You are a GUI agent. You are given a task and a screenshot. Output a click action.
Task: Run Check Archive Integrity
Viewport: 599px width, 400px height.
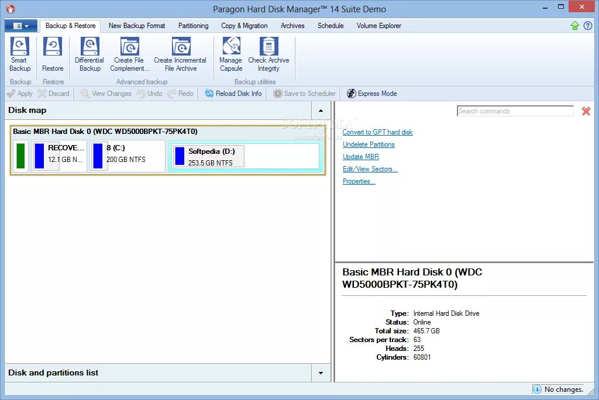pyautogui.click(x=268, y=54)
